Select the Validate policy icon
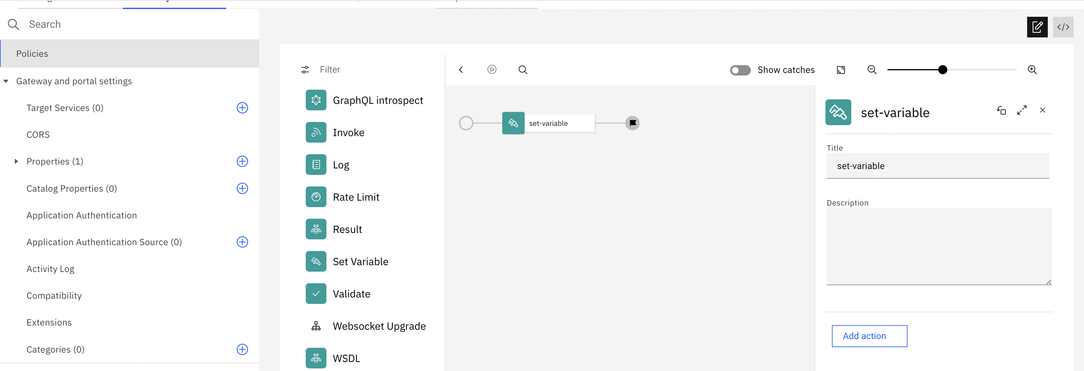This screenshot has height=371, width=1084. [x=316, y=293]
